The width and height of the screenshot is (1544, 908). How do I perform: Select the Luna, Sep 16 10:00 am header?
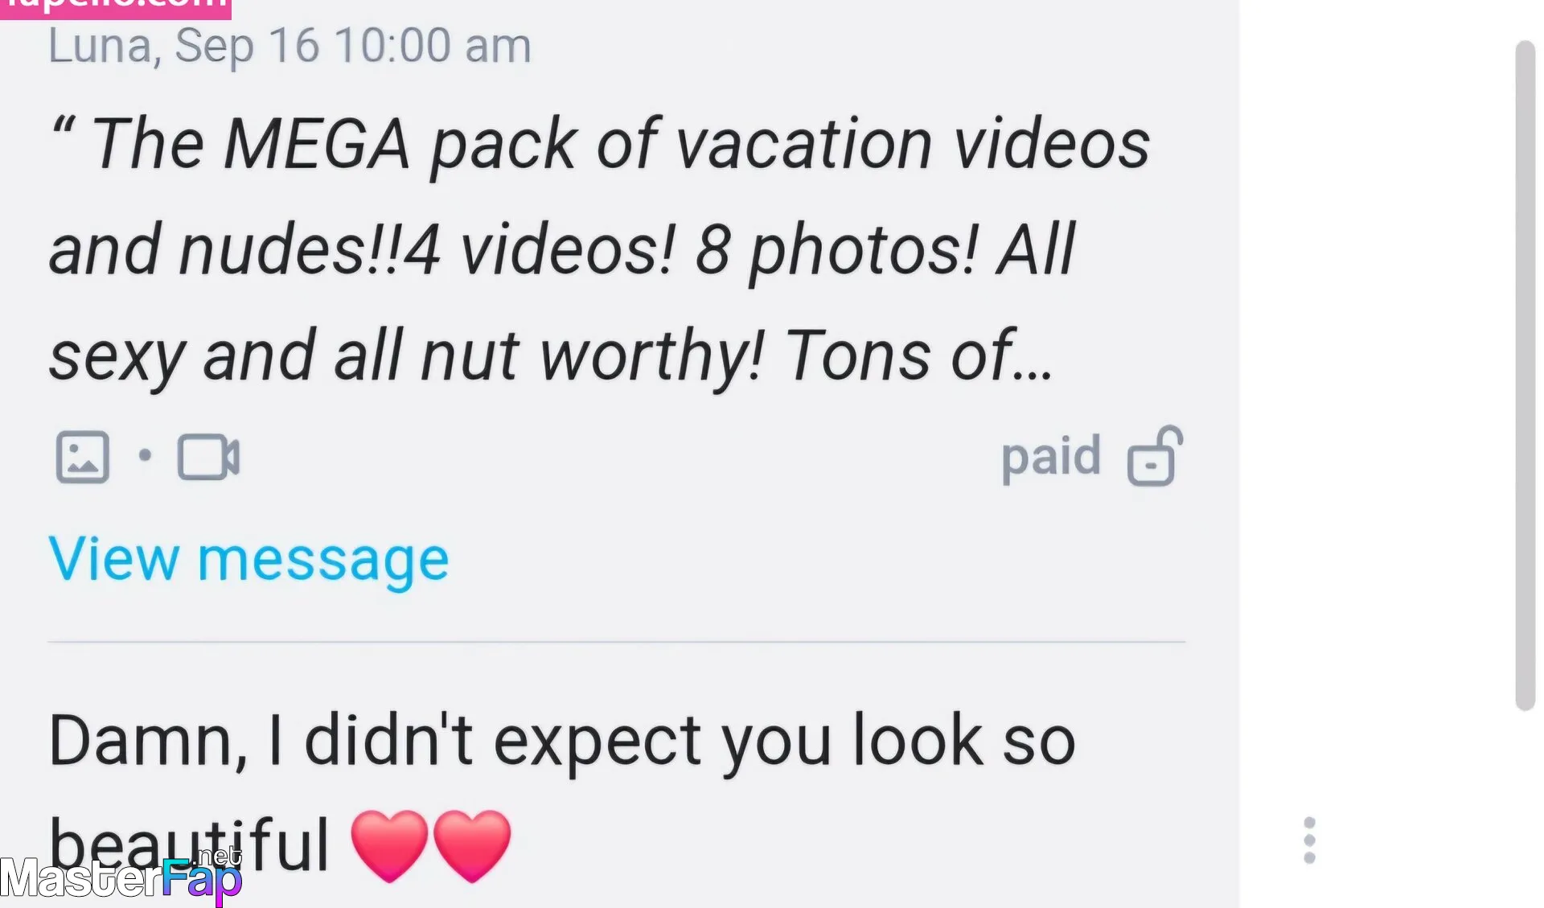[289, 46]
